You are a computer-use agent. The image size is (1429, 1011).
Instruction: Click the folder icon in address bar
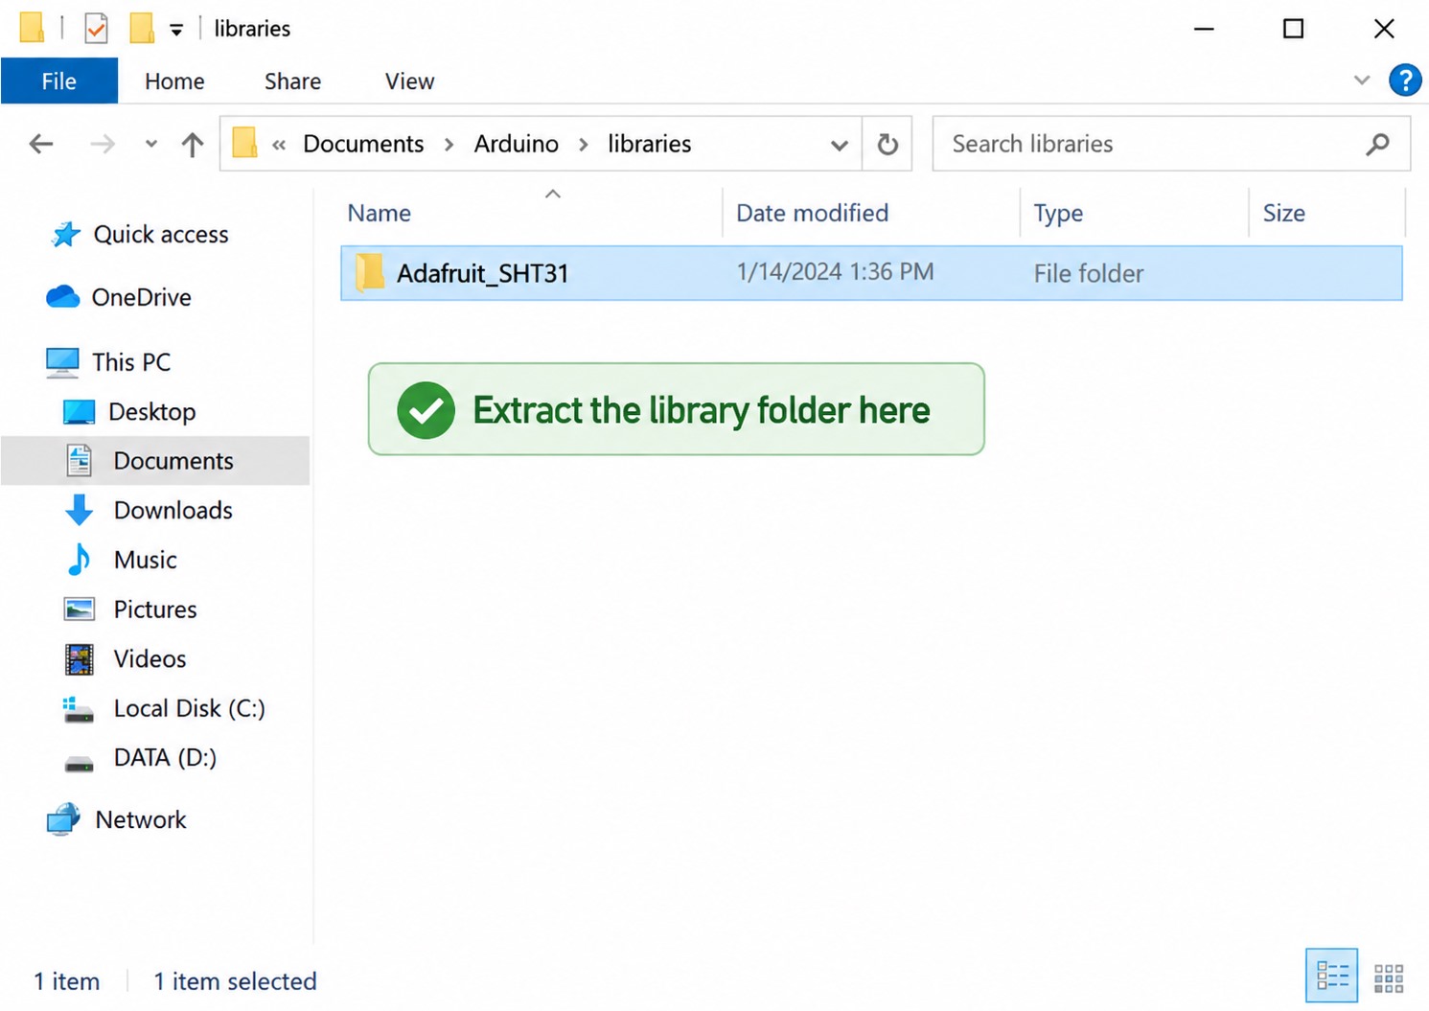(244, 143)
